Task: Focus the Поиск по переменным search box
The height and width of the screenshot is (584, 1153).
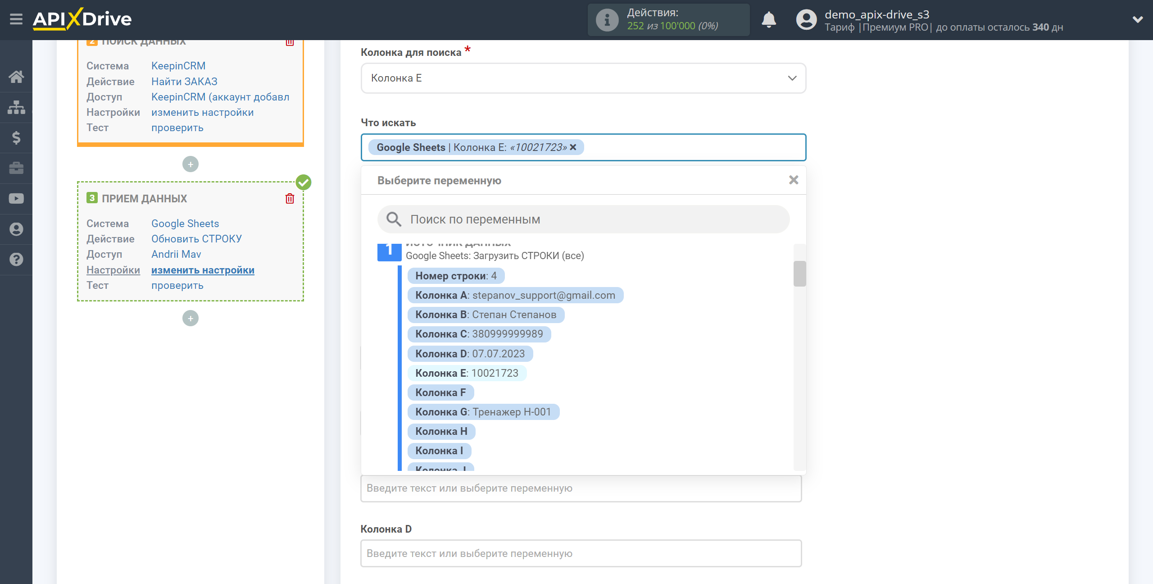Action: (583, 219)
